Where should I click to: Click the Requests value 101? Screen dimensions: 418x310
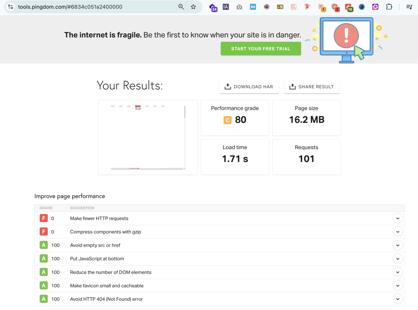(x=306, y=159)
